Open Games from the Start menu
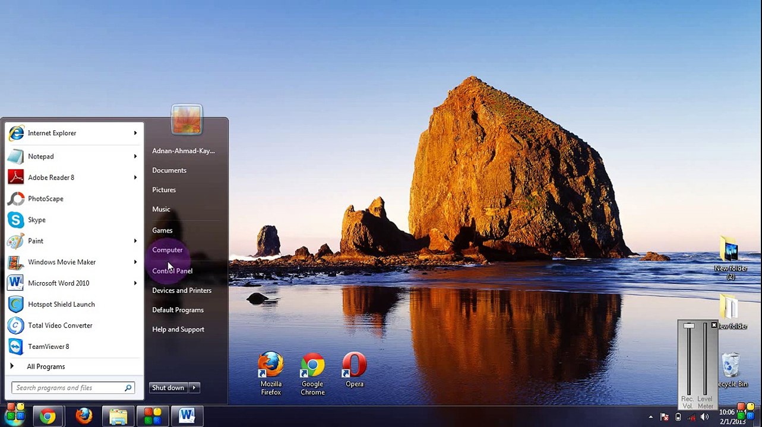The height and width of the screenshot is (427, 762). pos(162,231)
